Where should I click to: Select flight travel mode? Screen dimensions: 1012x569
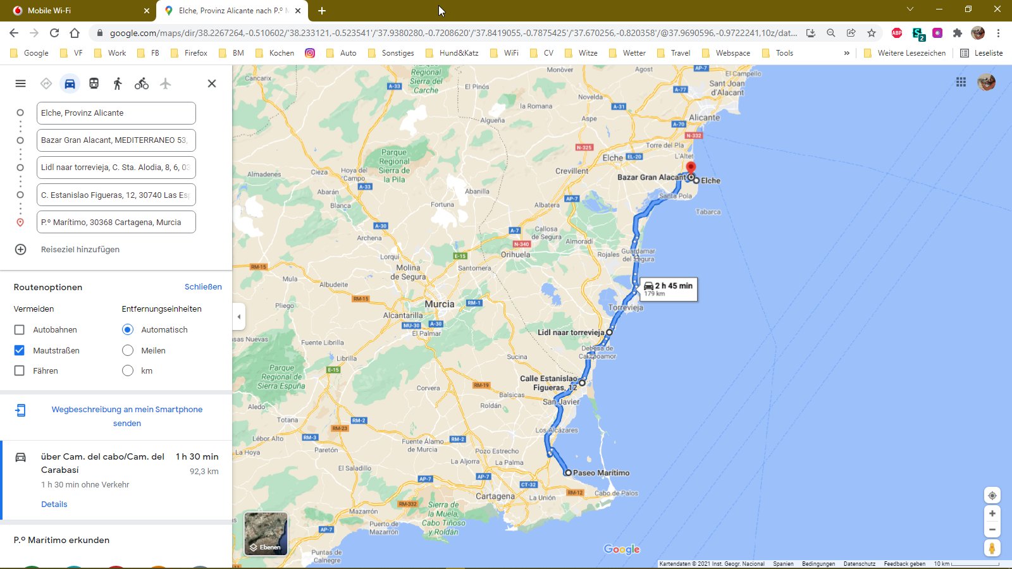click(x=166, y=83)
